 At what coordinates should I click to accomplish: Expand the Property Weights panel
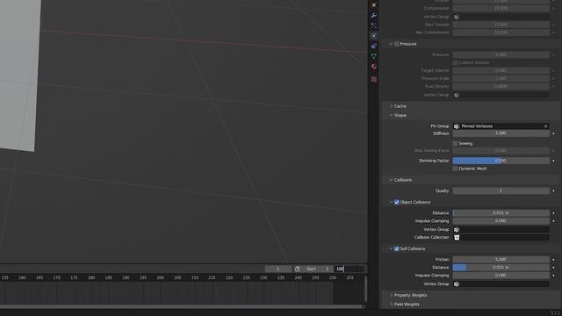coord(391,295)
